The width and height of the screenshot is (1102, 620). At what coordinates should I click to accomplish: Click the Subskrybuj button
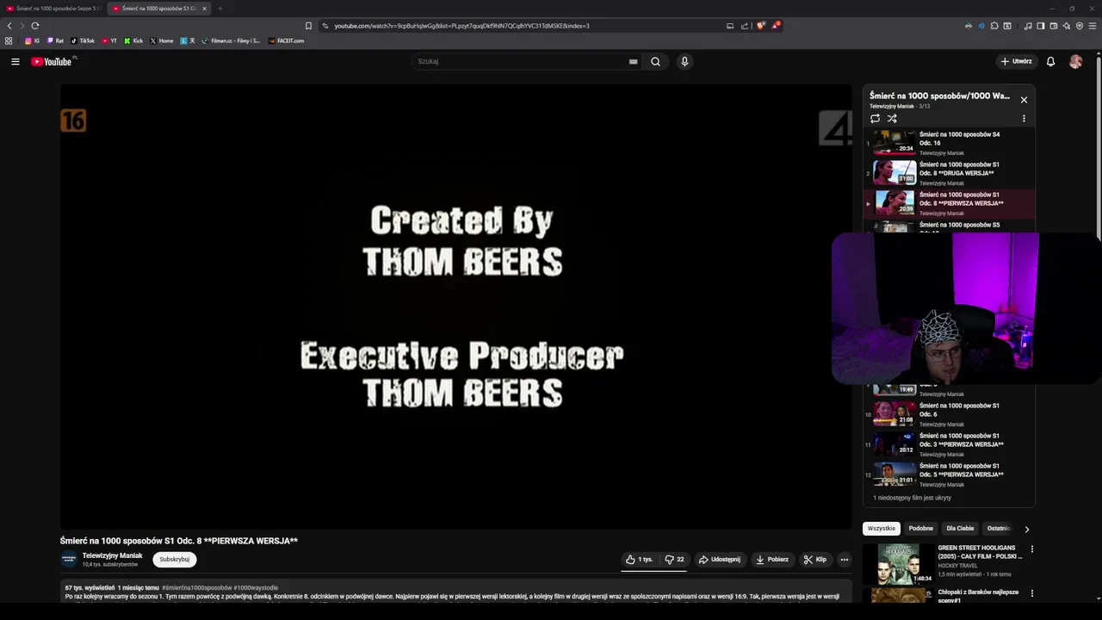(175, 560)
